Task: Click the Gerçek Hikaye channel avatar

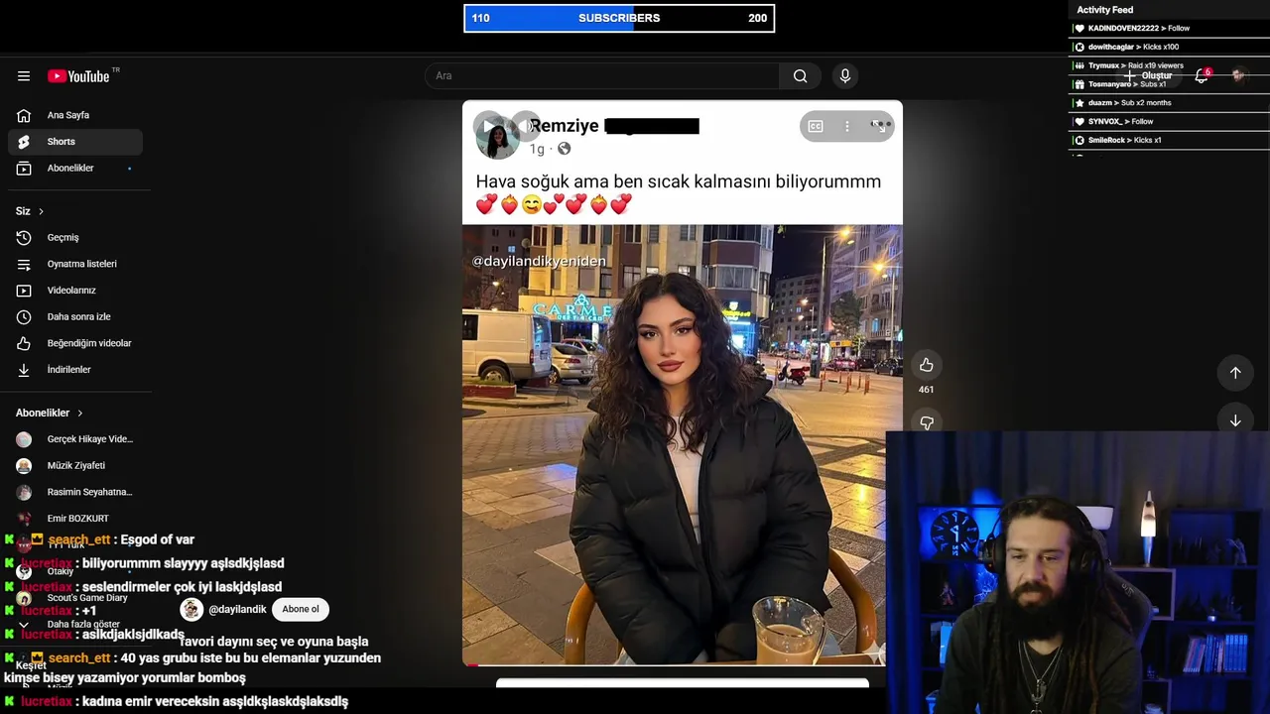Action: (24, 439)
